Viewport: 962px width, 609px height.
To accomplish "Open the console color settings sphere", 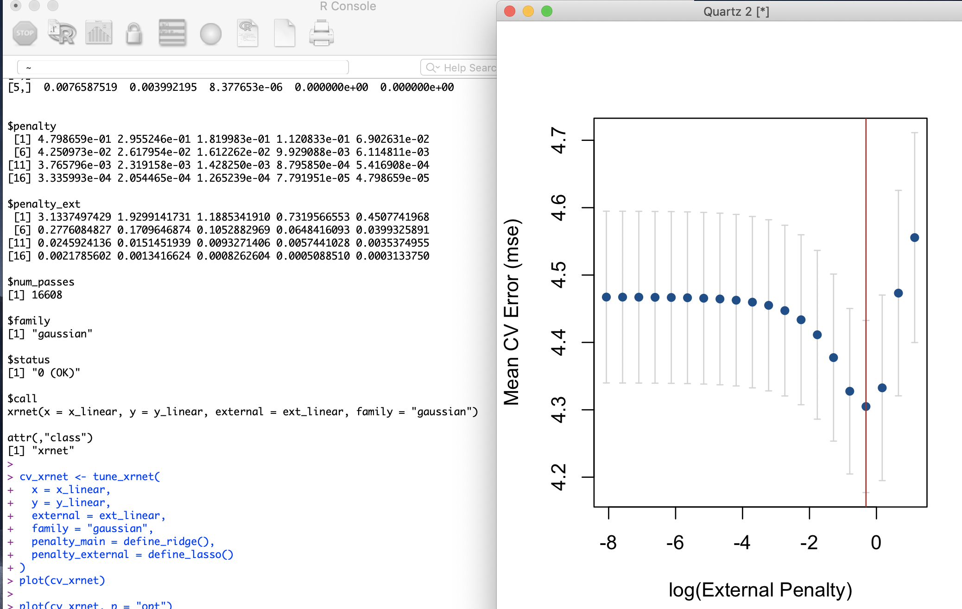I will pyautogui.click(x=210, y=34).
